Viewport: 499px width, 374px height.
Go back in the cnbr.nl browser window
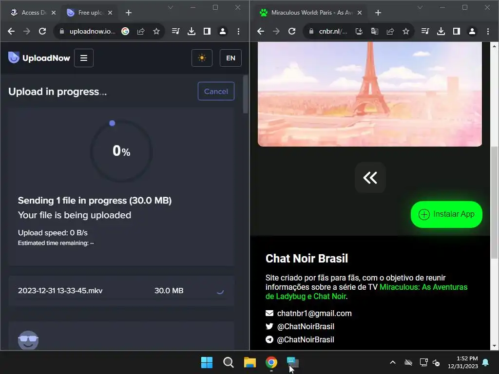tap(261, 31)
